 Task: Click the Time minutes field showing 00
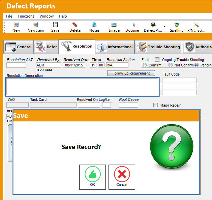101,65
